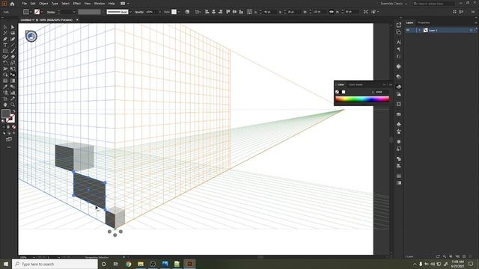Select the Width tool
Image resolution: width=479 pixels, height=269 pixels.
pos(5,69)
